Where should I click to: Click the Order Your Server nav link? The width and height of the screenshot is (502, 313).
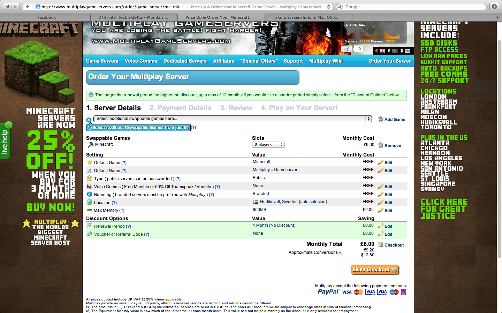(x=389, y=61)
